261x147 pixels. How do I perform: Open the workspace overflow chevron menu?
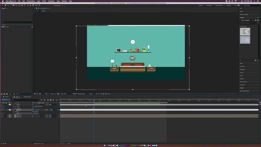click(235, 5)
